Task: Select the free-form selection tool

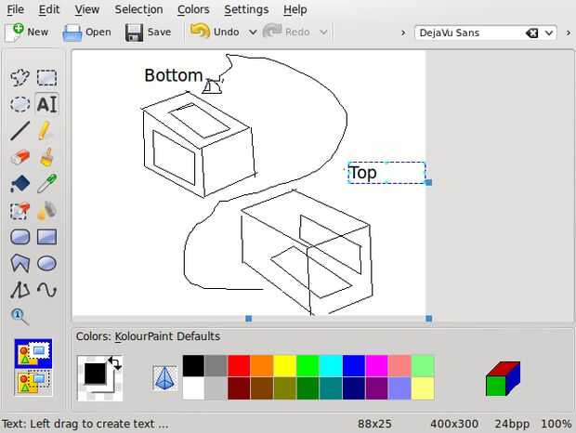Action: coord(20,78)
